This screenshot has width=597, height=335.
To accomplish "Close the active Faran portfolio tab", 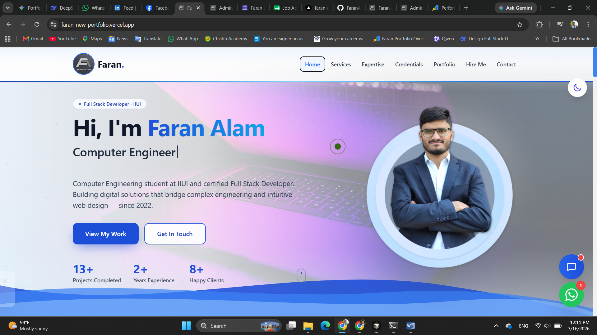I will [x=198, y=8].
